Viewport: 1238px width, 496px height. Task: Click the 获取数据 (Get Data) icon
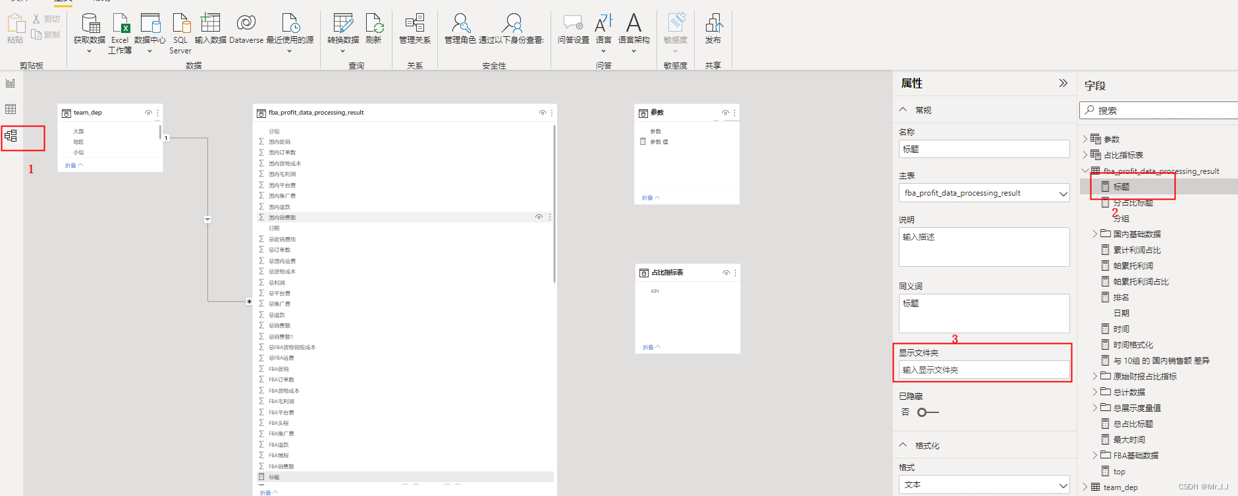[x=90, y=24]
